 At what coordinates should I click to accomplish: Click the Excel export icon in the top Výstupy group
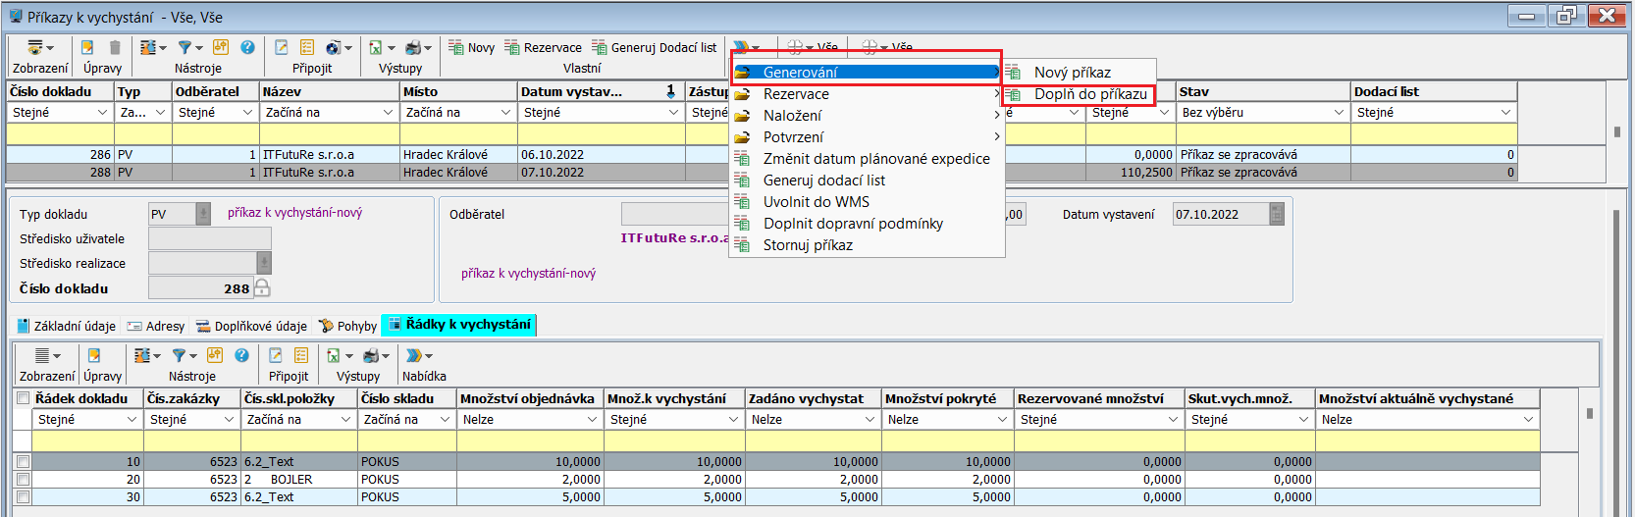coord(375,47)
